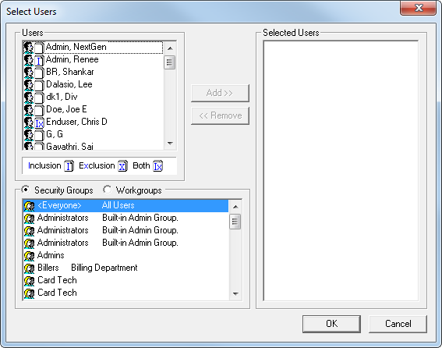Click the Users list scroll down arrow
The width and height of the screenshot is (442, 348).
point(170,144)
